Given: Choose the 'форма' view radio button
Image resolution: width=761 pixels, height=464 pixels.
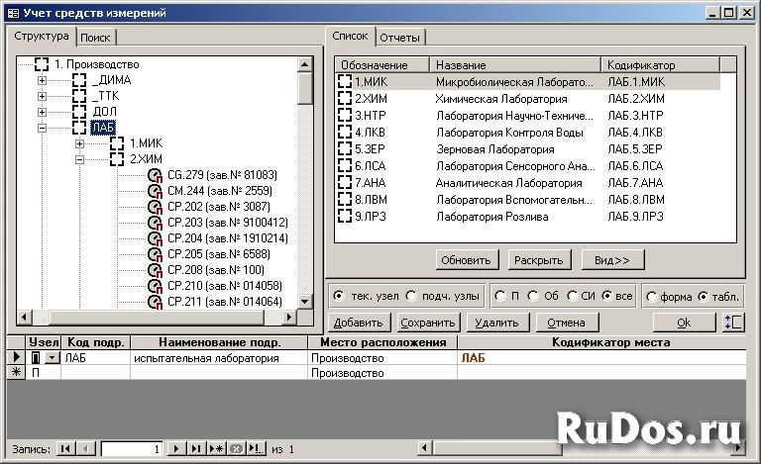Looking at the screenshot, I should pyautogui.click(x=651, y=296).
